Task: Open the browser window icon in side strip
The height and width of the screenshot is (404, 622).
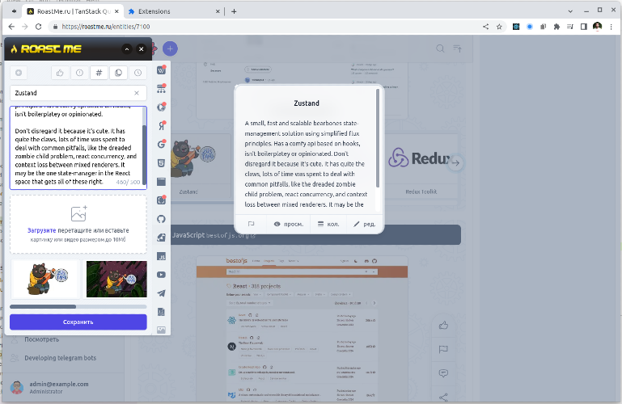Action: coord(161,182)
